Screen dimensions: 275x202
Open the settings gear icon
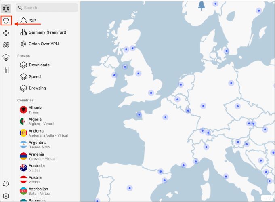coord(6,196)
